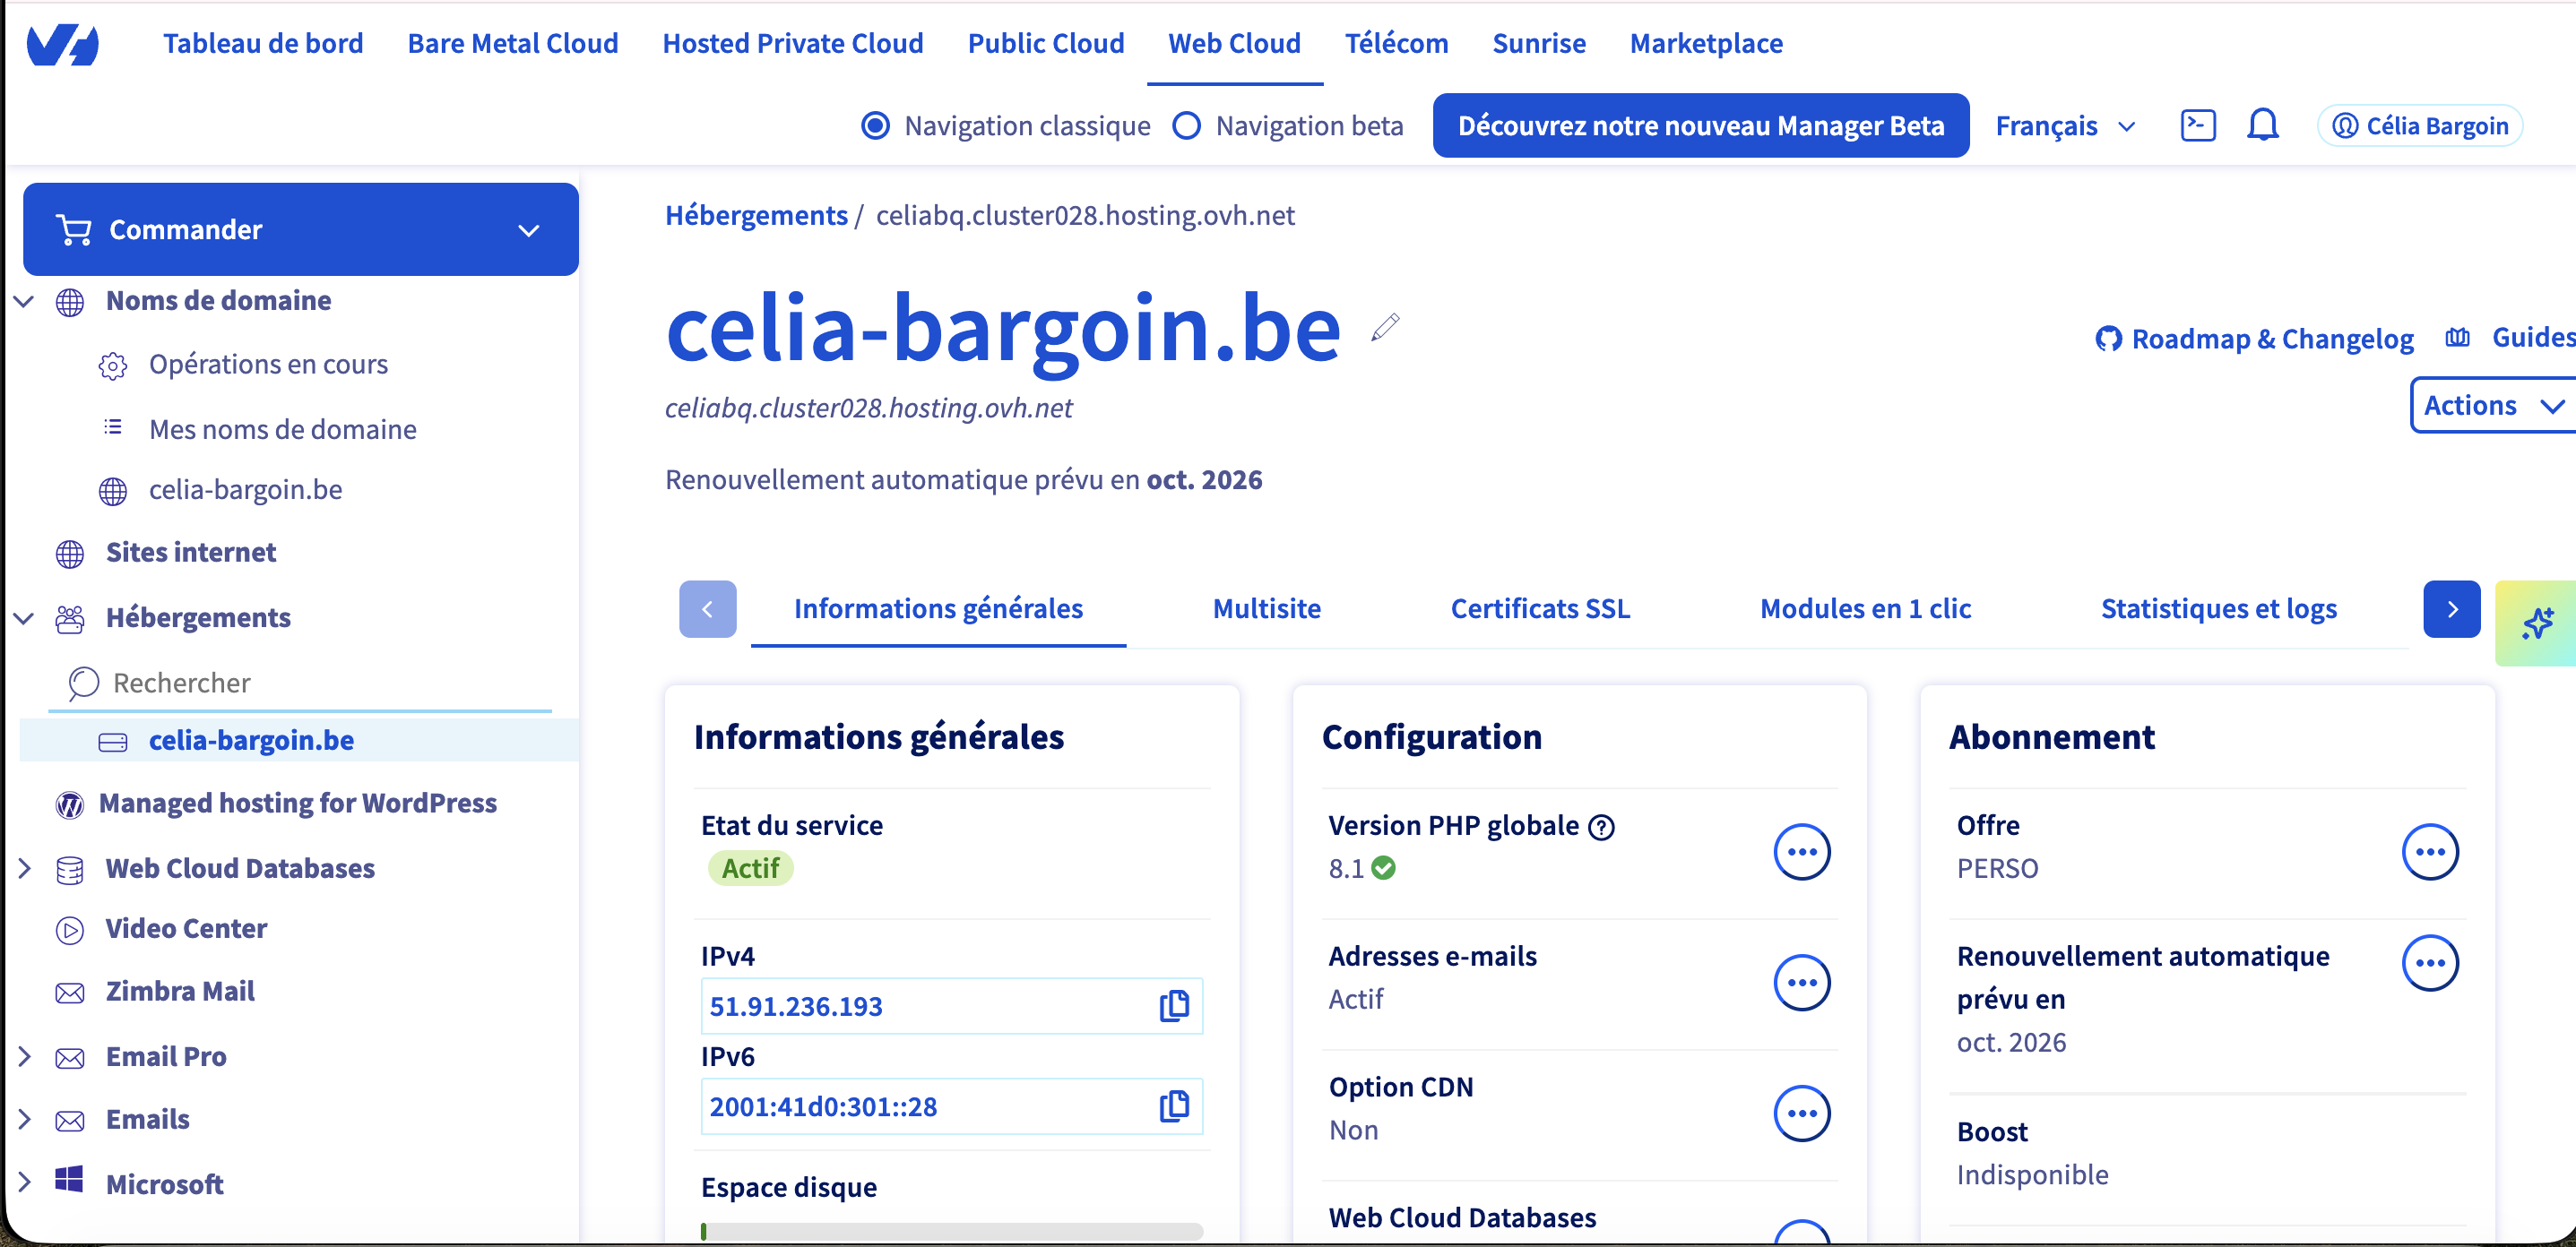2576x1247 pixels.
Task: Click the help icon next to Version PHP globale
Action: point(1601,826)
